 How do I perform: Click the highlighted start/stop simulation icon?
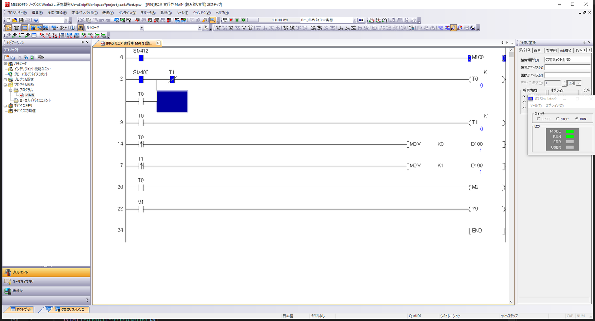pyautogui.click(x=212, y=20)
